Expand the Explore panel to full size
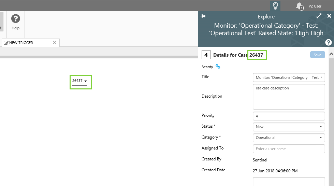 pos(319,16)
